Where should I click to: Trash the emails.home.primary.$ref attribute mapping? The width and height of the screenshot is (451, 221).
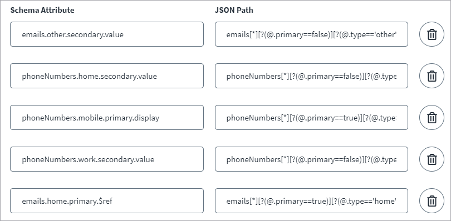coord(432,200)
